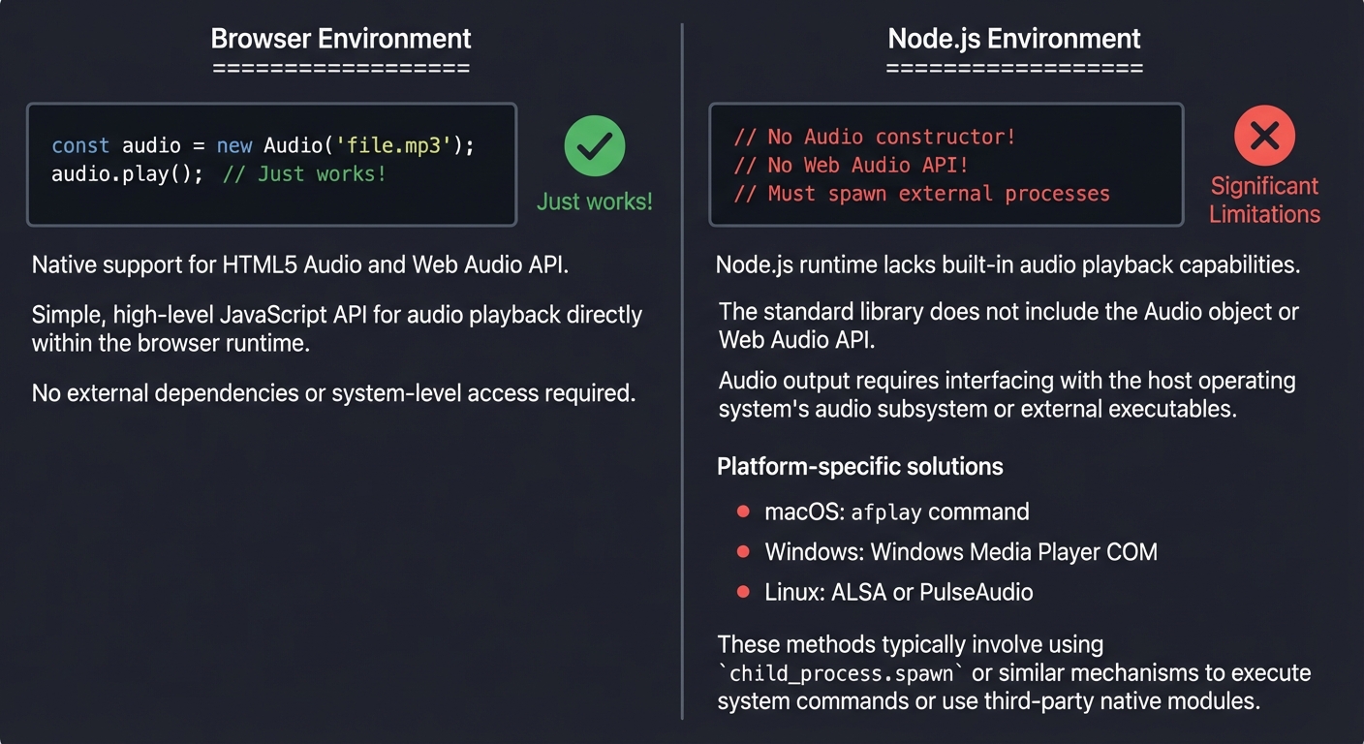Click the vertical divider between the two columns

tap(682, 372)
